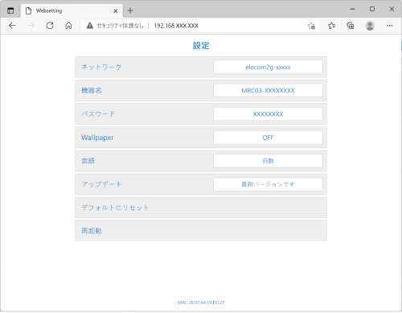The image size is (402, 313).
Task: Click the ネットワーク label
Action: (101, 67)
